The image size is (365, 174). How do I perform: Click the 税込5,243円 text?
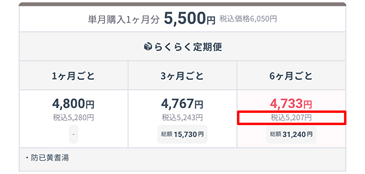(x=182, y=118)
